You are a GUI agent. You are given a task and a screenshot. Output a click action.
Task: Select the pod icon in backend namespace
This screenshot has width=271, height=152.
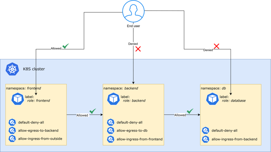114,99
